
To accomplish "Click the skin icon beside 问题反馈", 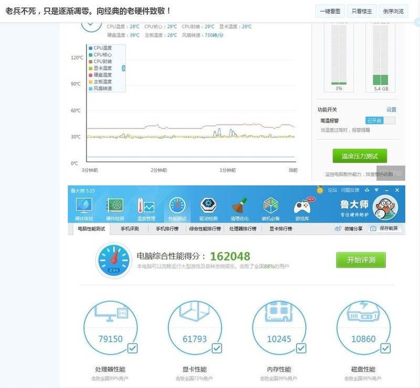I will coord(367,190).
